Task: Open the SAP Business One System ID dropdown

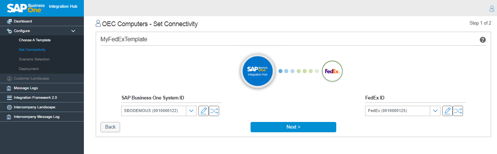Action: [191, 111]
